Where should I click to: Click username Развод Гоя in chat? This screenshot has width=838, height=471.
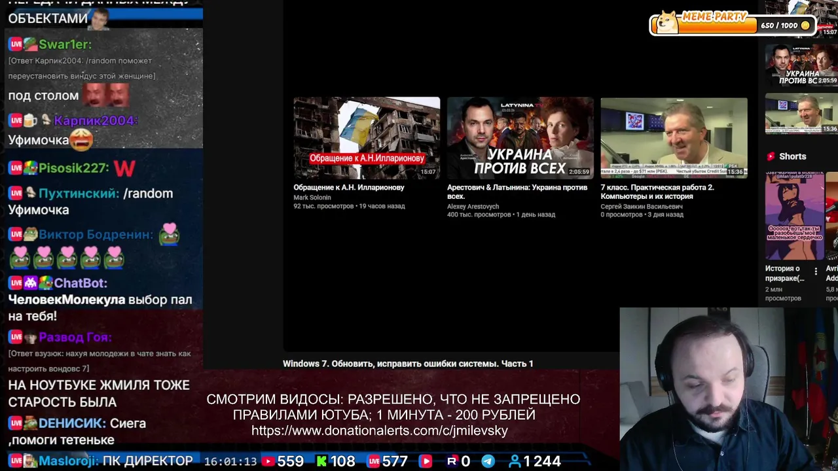75,338
